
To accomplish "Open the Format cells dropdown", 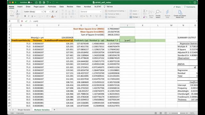I will tap(135, 17).
